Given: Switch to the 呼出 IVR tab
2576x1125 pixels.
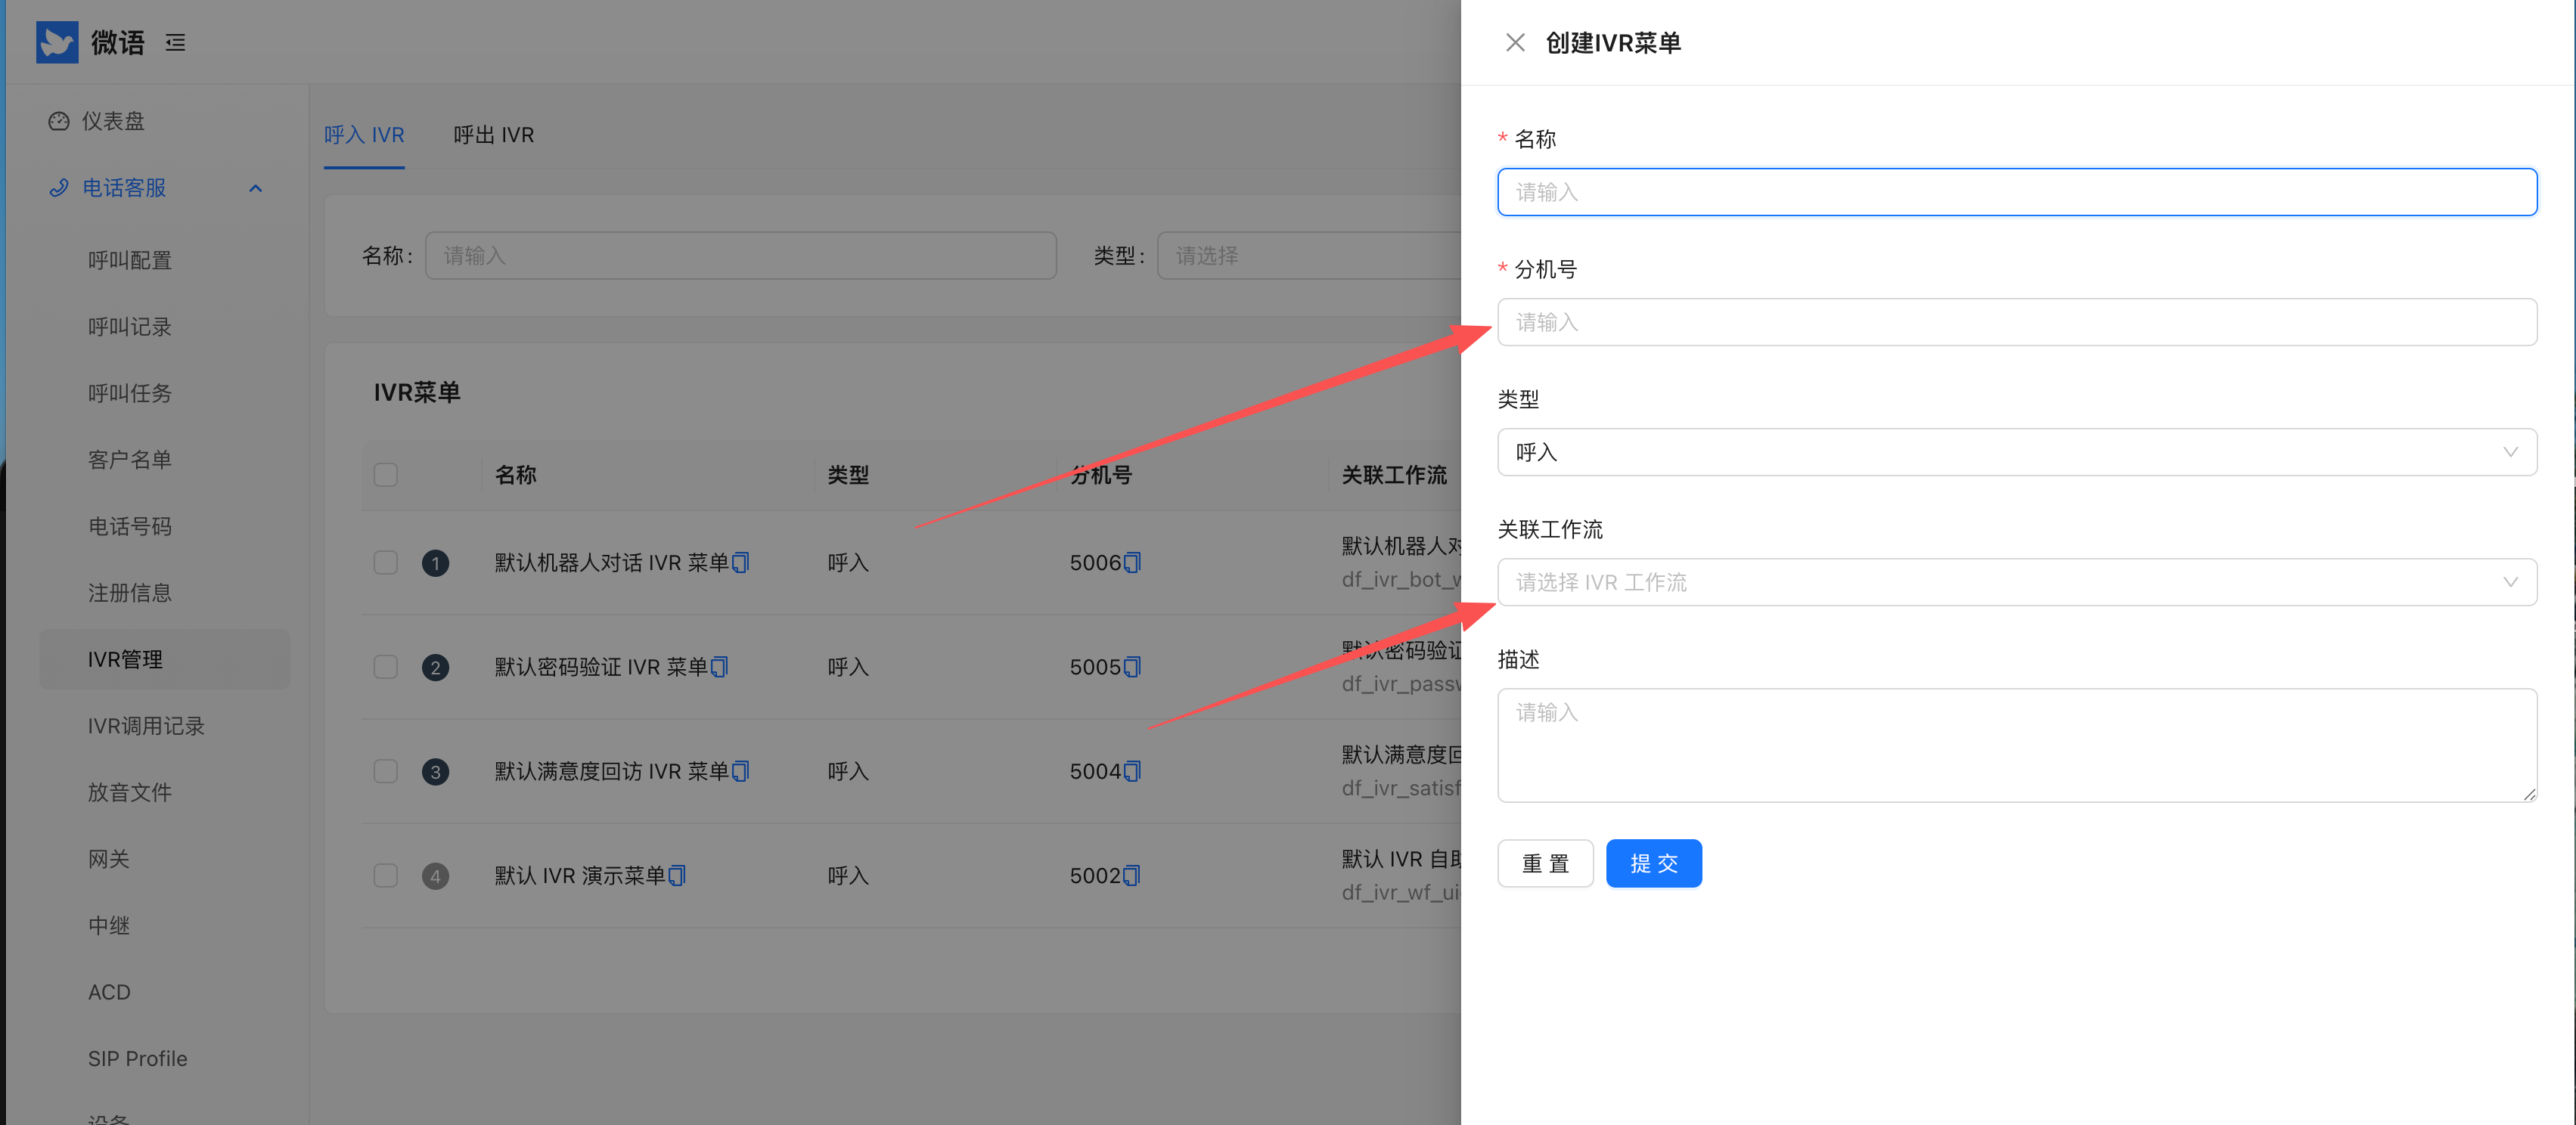Looking at the screenshot, I should 494,135.
